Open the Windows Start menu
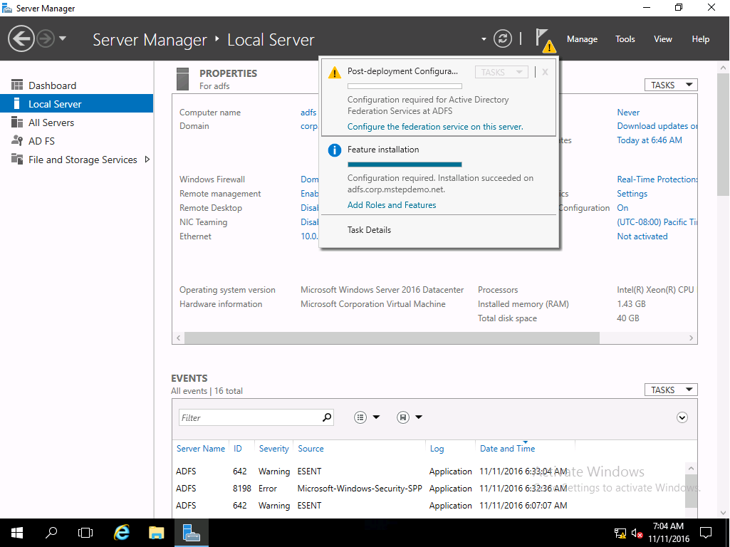 click(x=16, y=532)
